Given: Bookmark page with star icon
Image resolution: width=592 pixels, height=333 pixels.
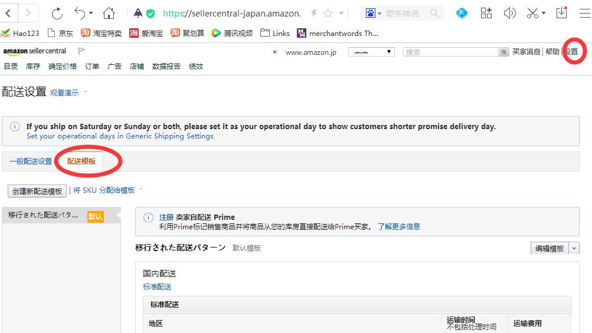Looking at the screenshot, I should coord(328,14).
